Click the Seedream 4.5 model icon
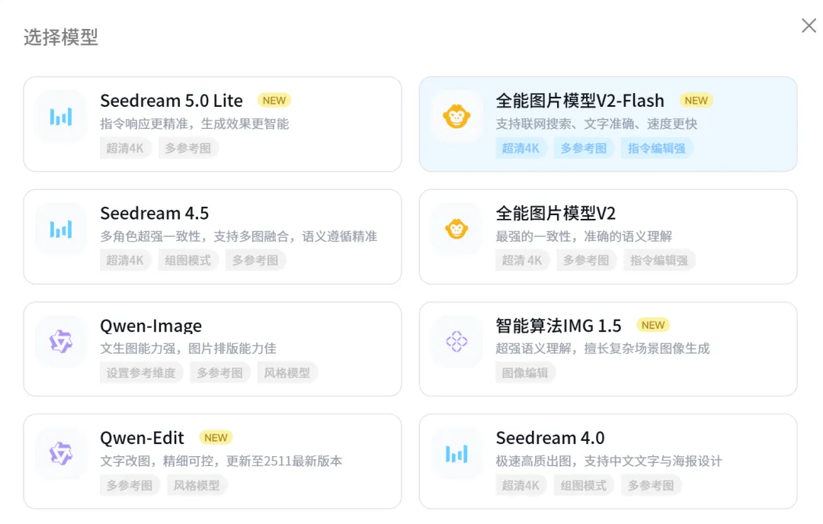The image size is (823, 524). click(x=61, y=229)
